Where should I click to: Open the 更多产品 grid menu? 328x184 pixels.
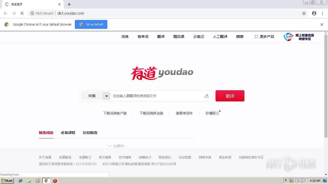click(x=264, y=37)
